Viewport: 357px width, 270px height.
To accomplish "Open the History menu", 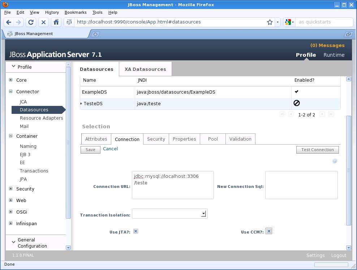I will coord(52,12).
